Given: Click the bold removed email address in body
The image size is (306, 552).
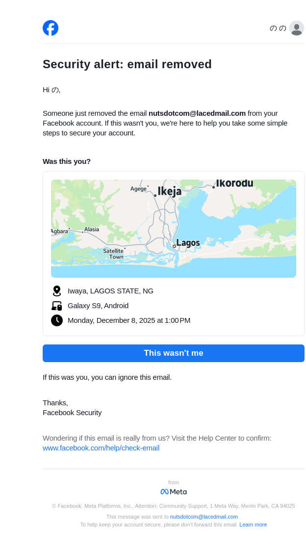Looking at the screenshot, I should coord(197,113).
